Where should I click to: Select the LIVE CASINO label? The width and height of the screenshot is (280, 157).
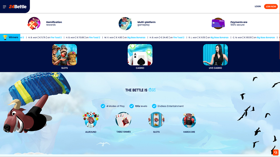coord(215,68)
